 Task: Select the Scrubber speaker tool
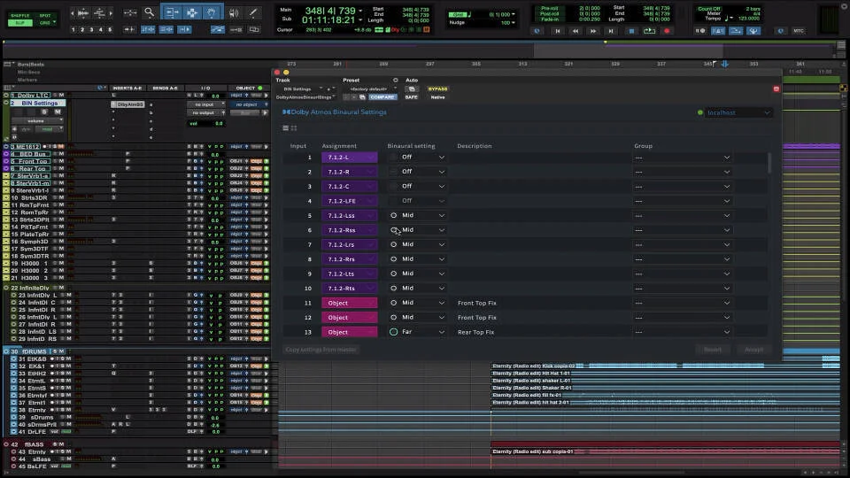[x=234, y=12]
